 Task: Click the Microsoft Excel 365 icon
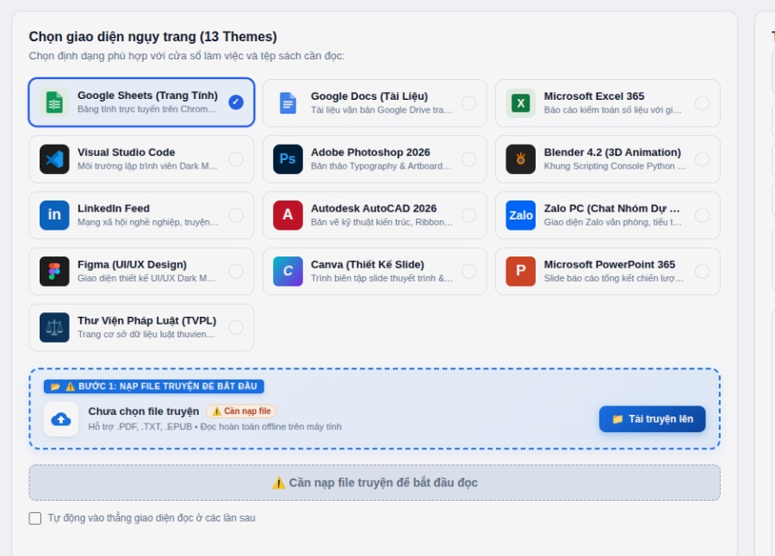coord(520,103)
